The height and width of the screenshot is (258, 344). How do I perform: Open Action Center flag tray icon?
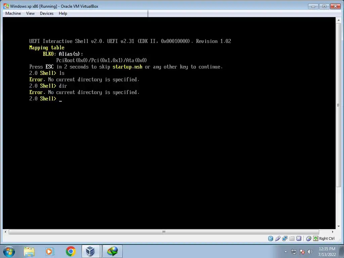point(302,252)
